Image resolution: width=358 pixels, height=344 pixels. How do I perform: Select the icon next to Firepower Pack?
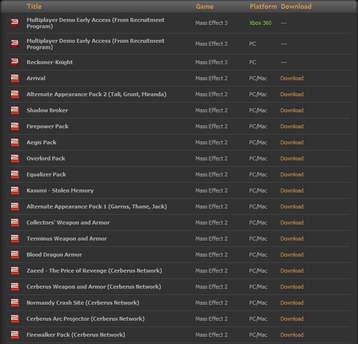(x=15, y=126)
